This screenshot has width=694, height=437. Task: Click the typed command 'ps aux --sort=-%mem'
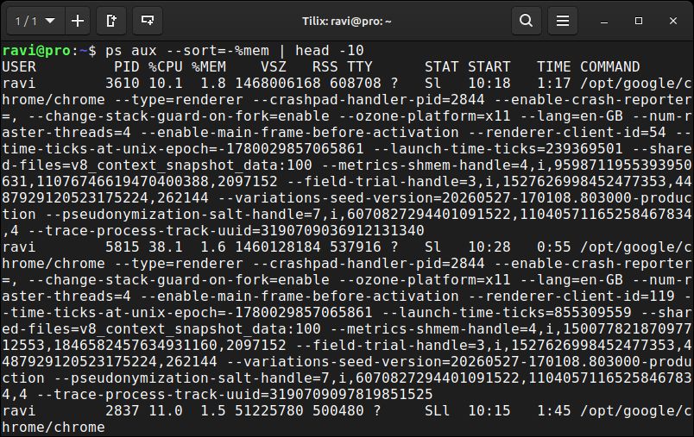(x=186, y=51)
